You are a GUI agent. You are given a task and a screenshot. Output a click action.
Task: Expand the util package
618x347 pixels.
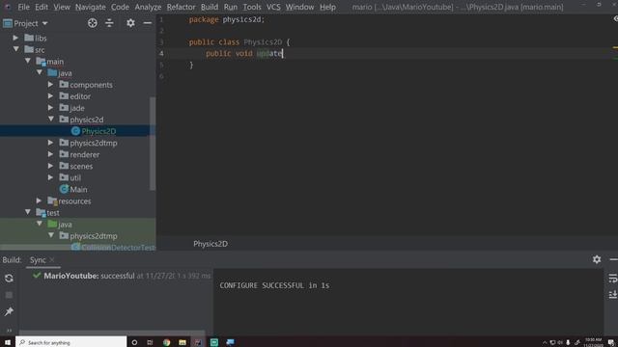pos(51,177)
